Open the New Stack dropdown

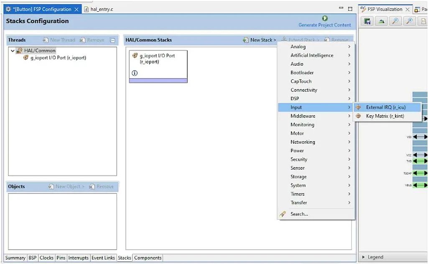pyautogui.click(x=260, y=40)
